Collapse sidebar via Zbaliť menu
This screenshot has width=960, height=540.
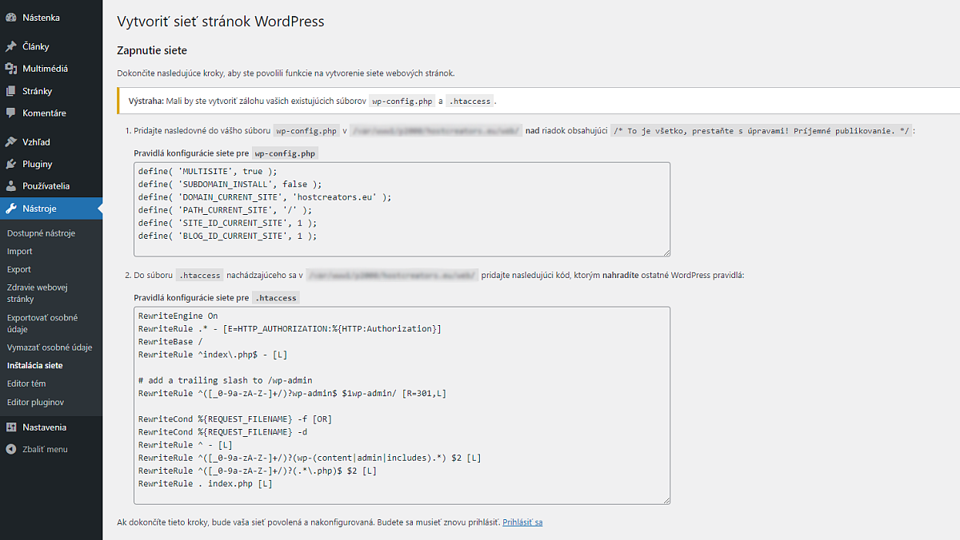[51, 449]
